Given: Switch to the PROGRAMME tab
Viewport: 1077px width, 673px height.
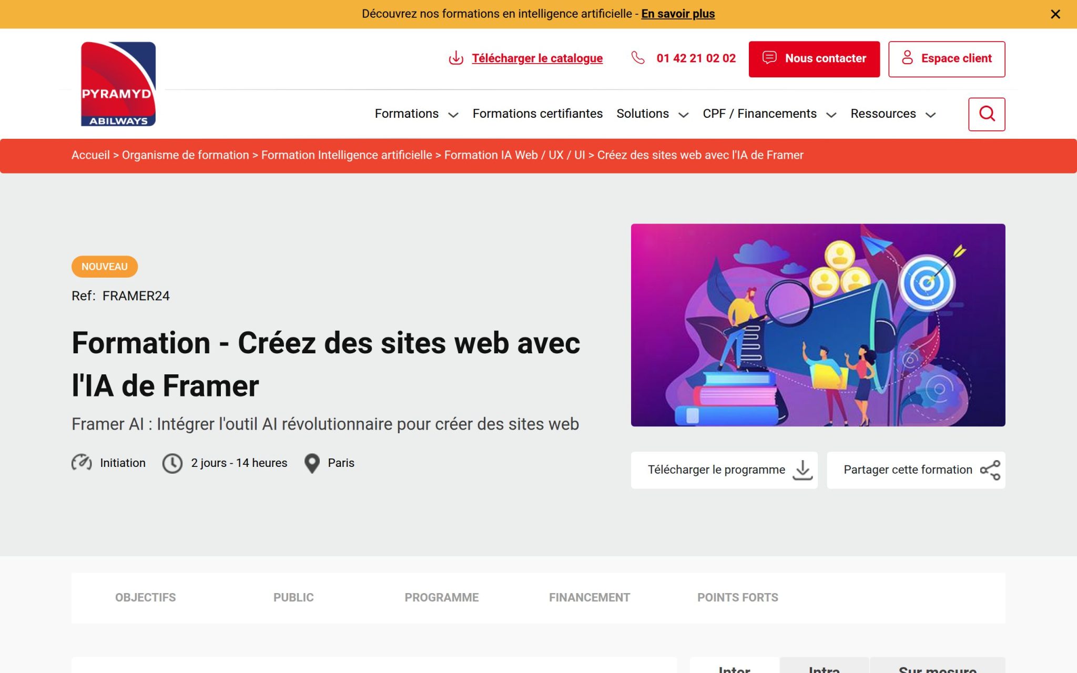Looking at the screenshot, I should [x=441, y=597].
